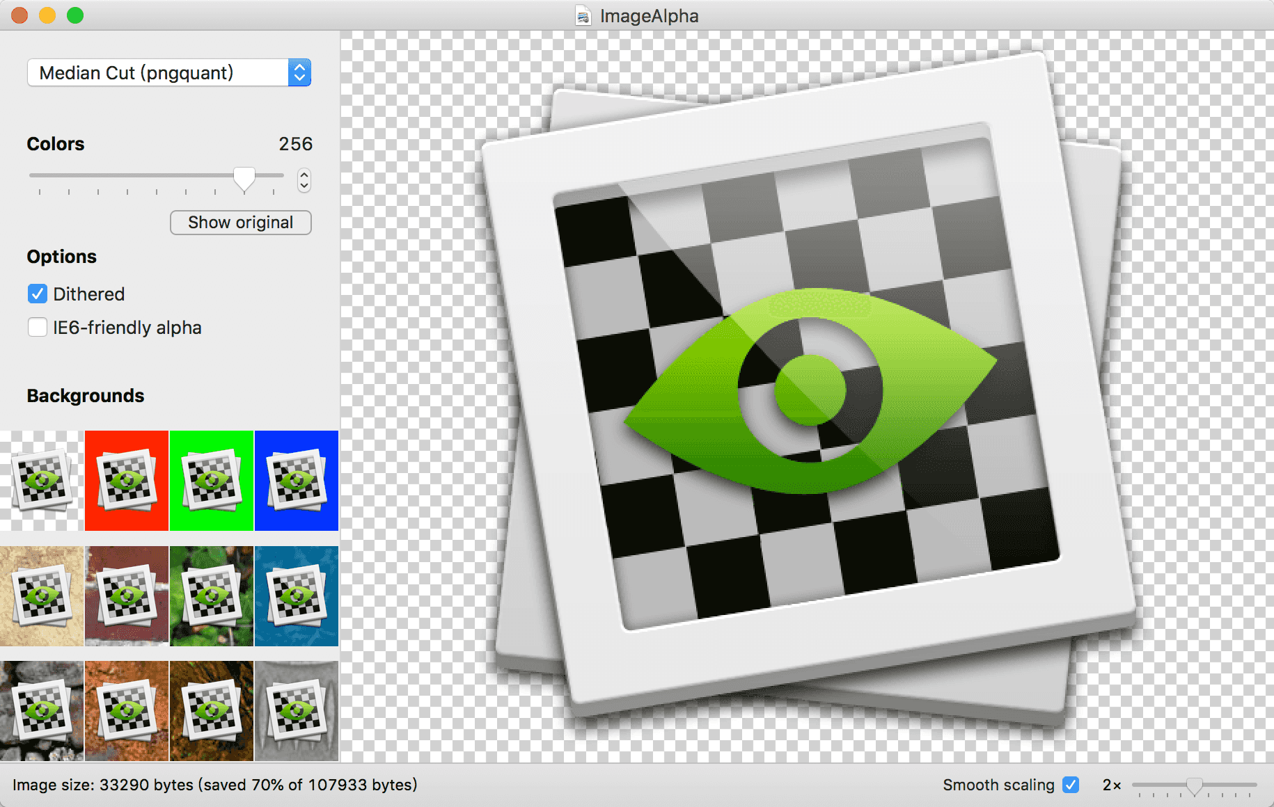Enable IE6-friendly alpha option

click(x=38, y=328)
